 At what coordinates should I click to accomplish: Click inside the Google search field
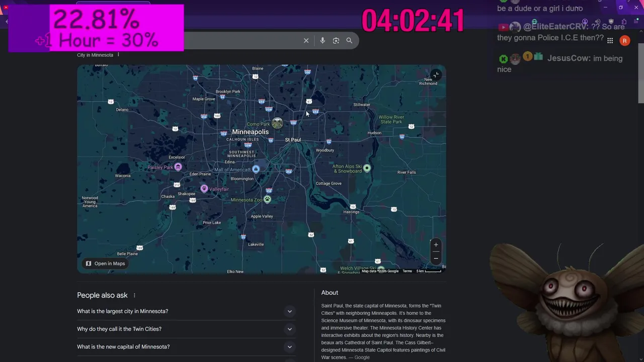(242, 41)
